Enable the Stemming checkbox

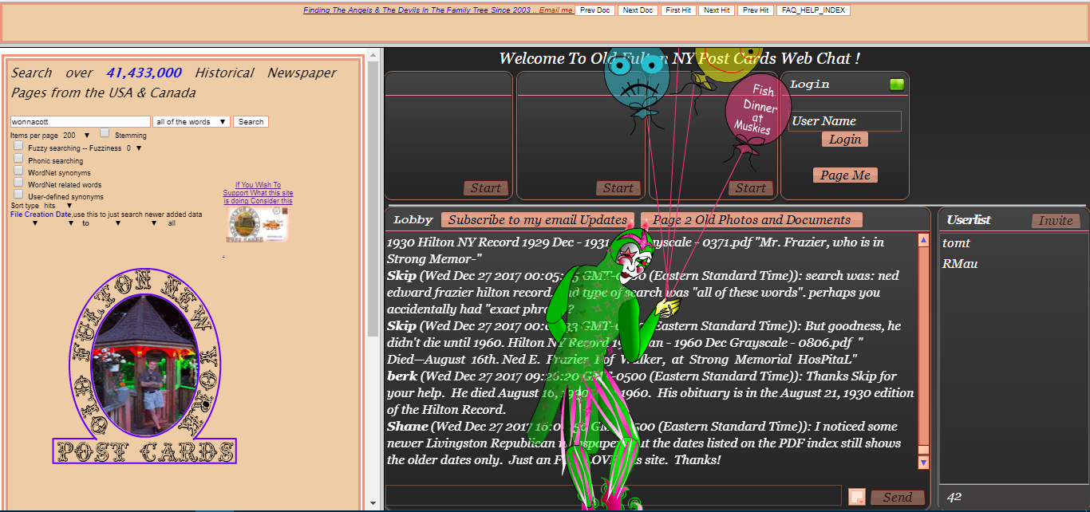105,133
